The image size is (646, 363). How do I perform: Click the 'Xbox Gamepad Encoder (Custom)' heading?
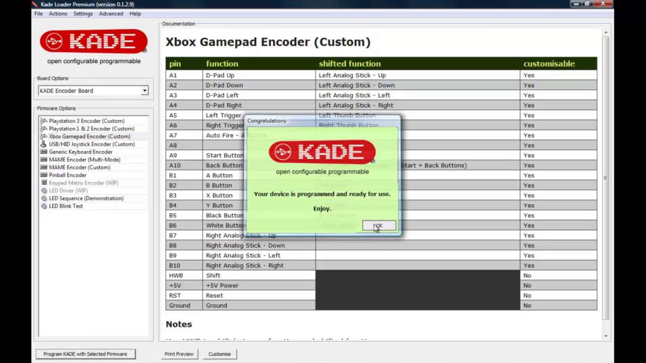[x=268, y=42]
